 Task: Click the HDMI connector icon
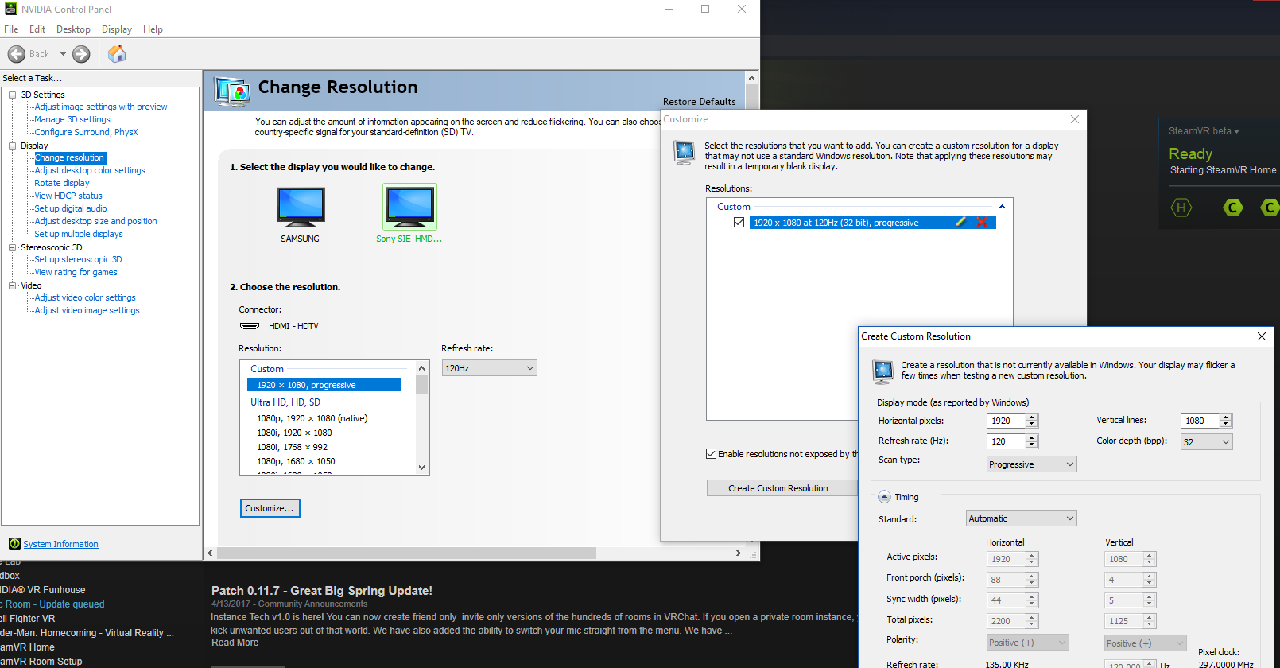pyautogui.click(x=250, y=326)
